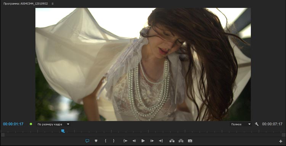Toggle the speech-bubble button in the transport bar
Screen dimensions: 286x146
coord(87,141)
